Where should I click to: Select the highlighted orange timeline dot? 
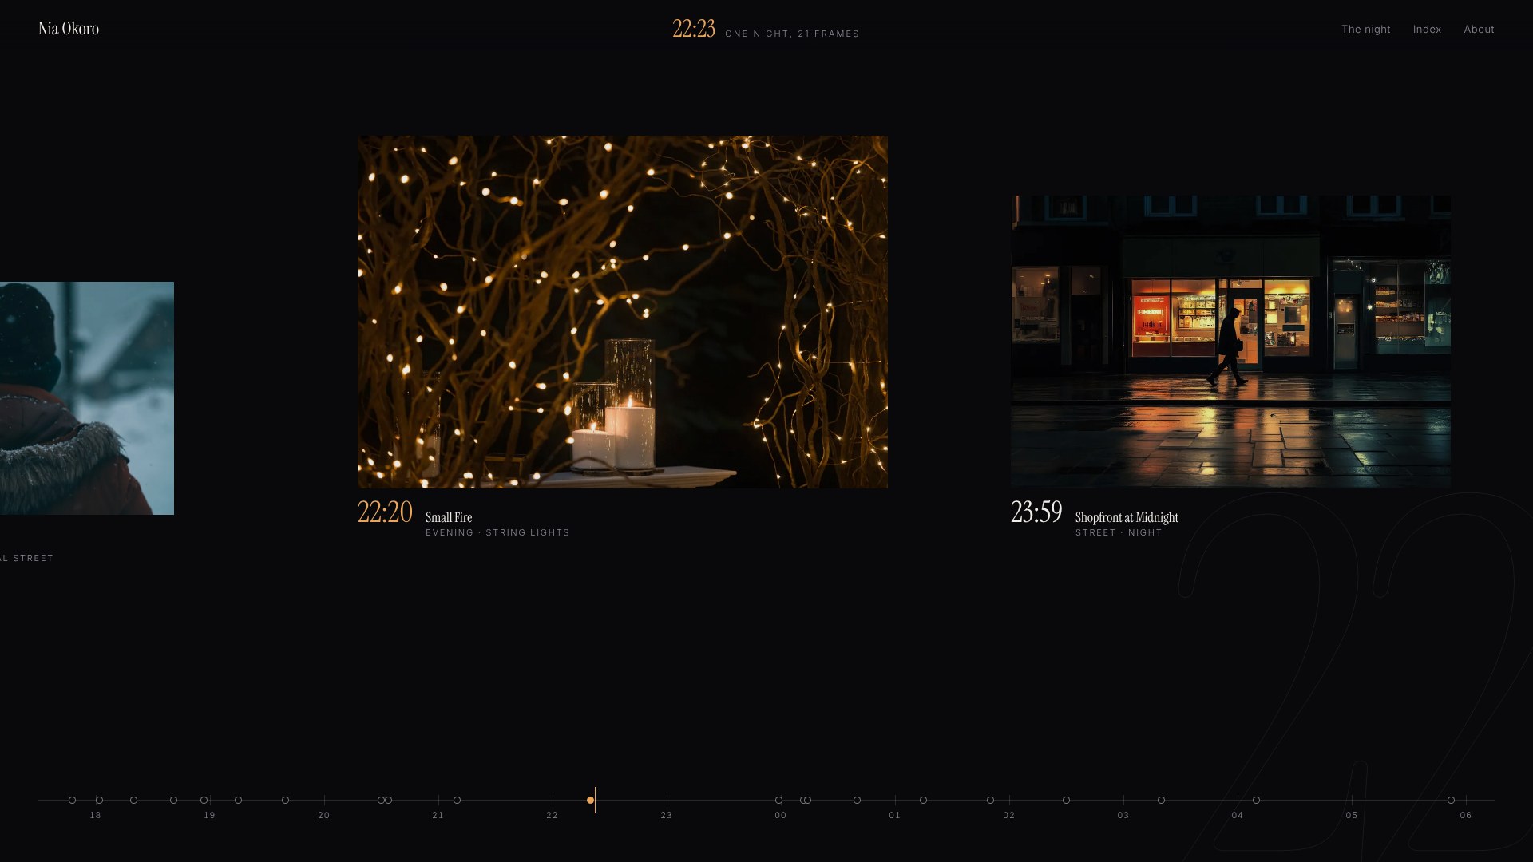590,800
